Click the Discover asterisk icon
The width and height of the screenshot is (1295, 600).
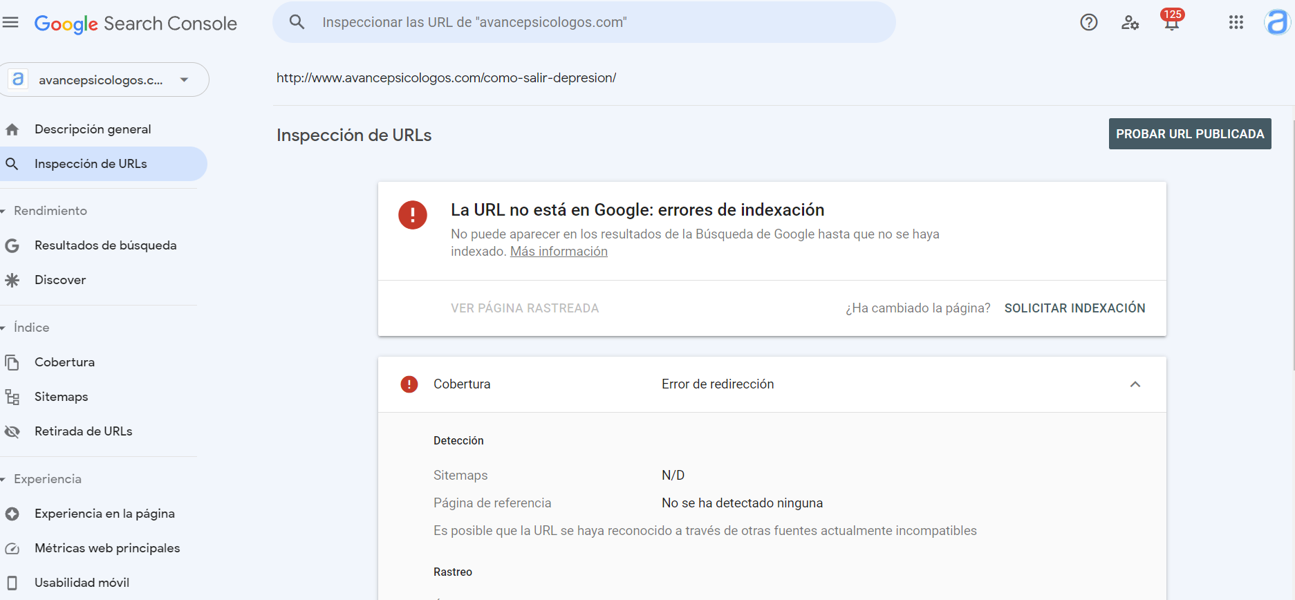12,280
